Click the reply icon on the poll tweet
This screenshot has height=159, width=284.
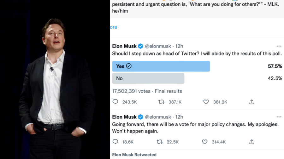tap(115, 102)
